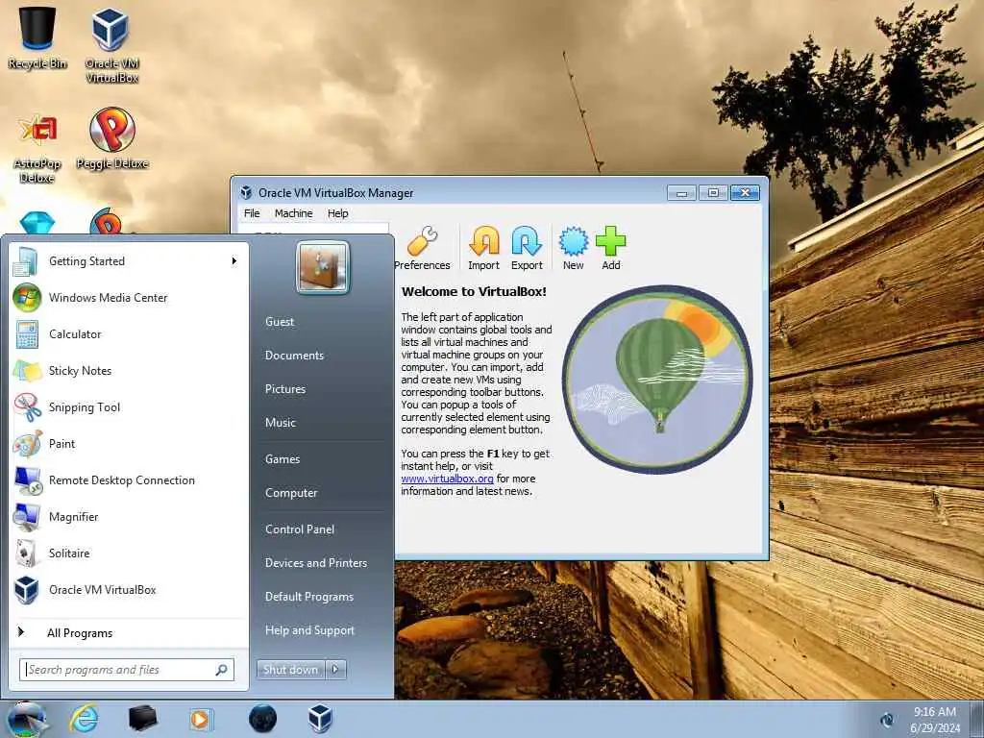Open Games from Start menu
The width and height of the screenshot is (984, 738).
click(x=283, y=459)
